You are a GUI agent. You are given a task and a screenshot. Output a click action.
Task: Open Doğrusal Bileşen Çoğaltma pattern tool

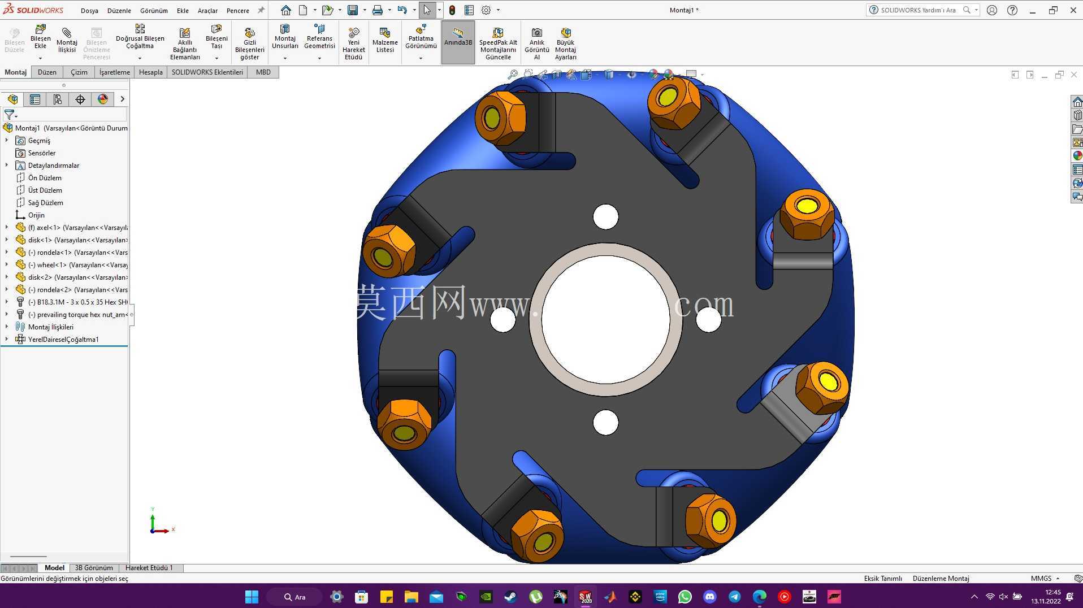(x=140, y=37)
